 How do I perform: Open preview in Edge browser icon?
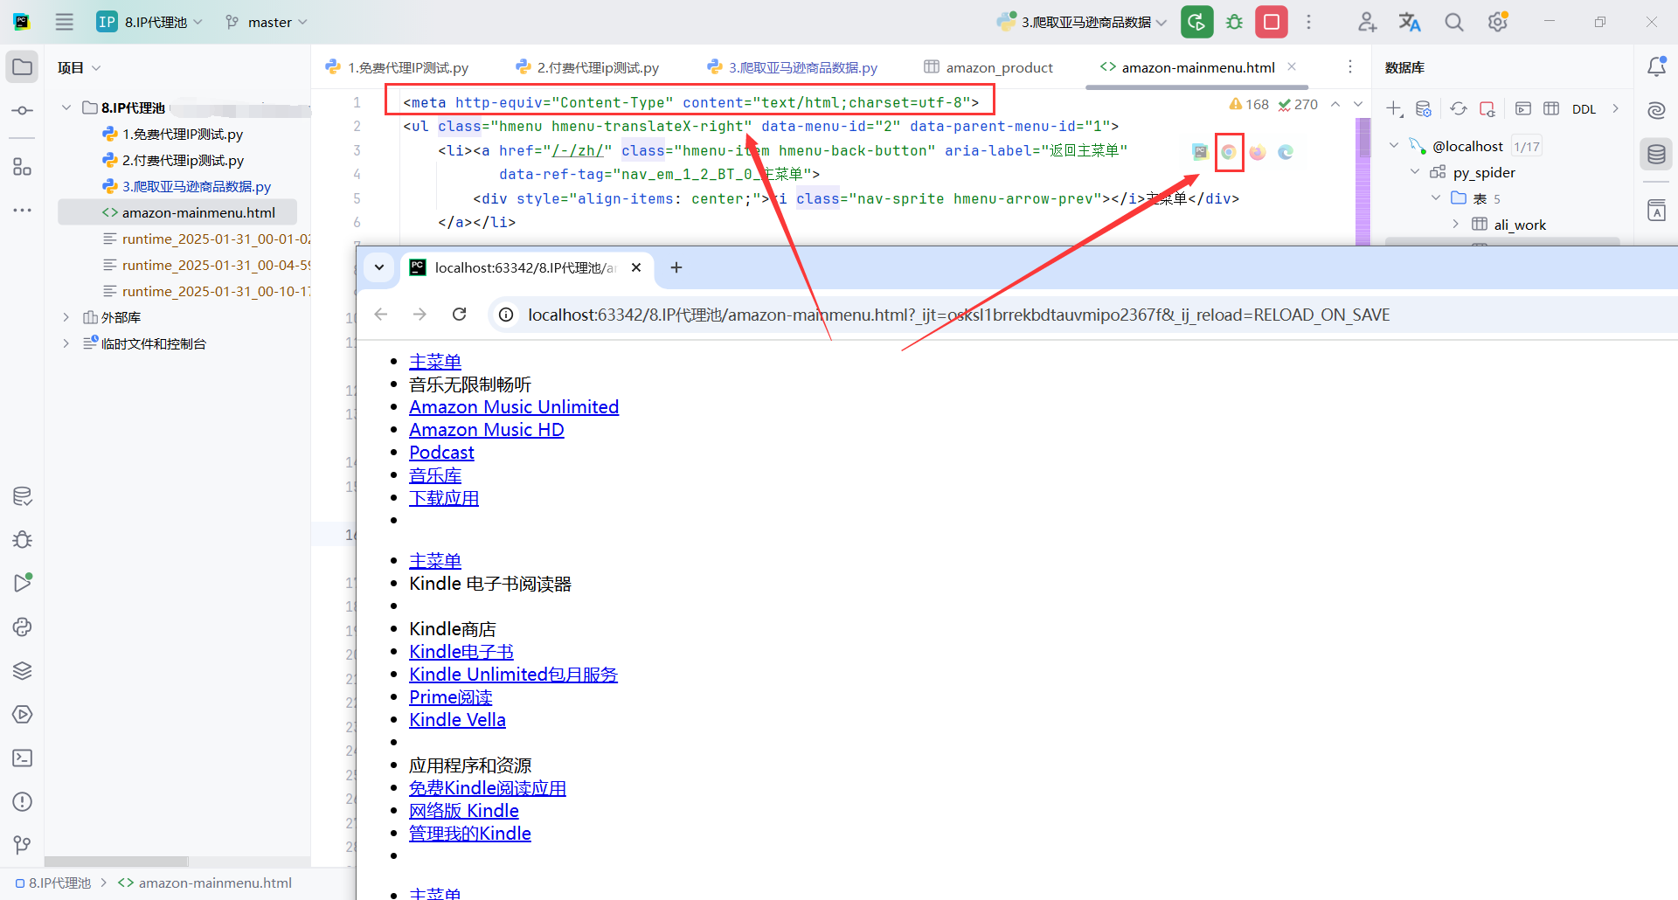1286,152
